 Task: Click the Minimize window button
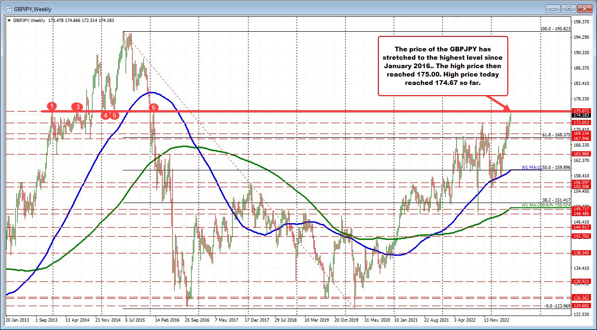pyautogui.click(x=553, y=8)
